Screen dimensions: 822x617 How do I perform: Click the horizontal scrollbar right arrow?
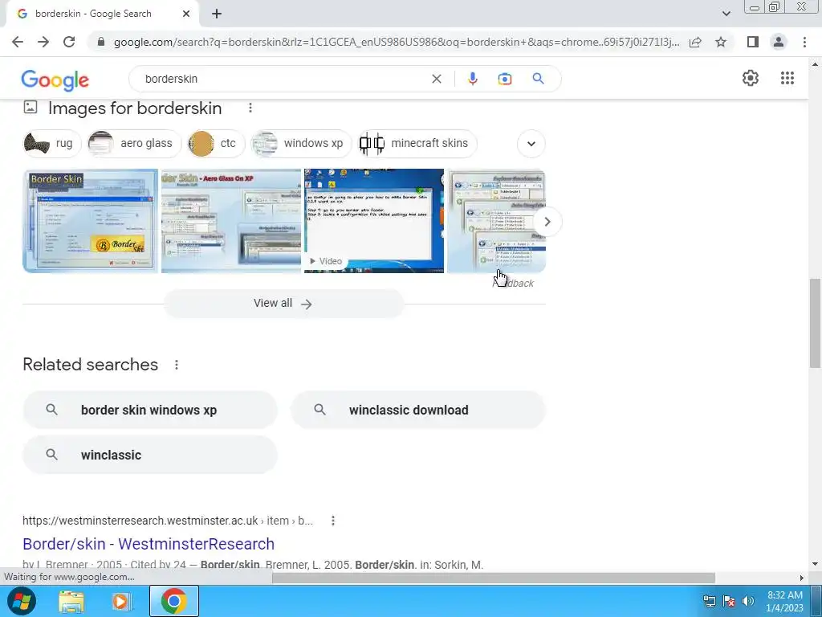[802, 578]
